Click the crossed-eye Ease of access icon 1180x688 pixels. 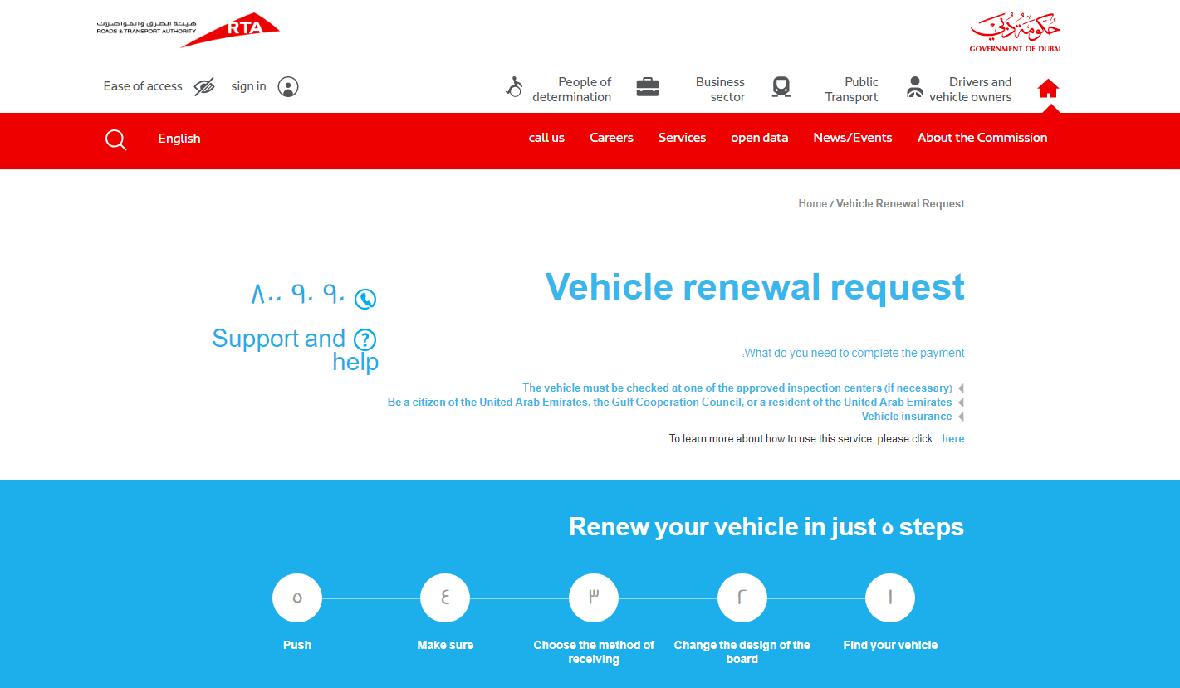click(x=204, y=86)
